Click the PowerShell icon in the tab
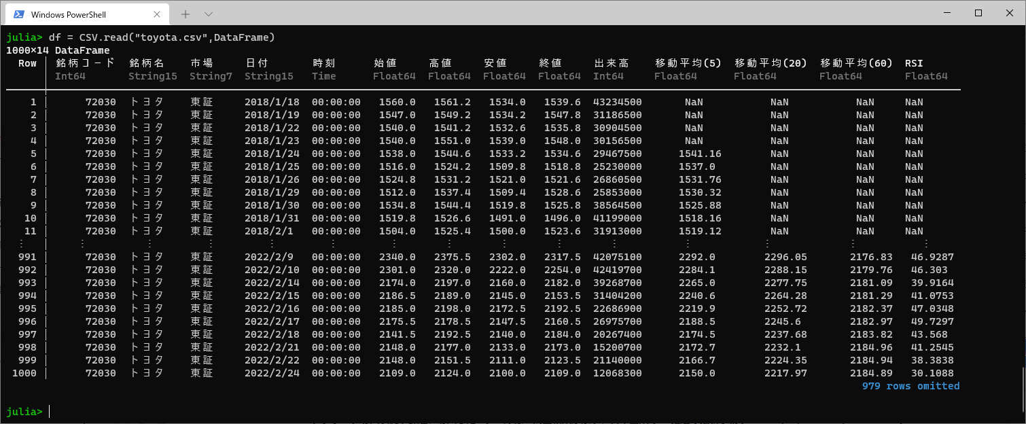The image size is (1026, 424). [19, 14]
